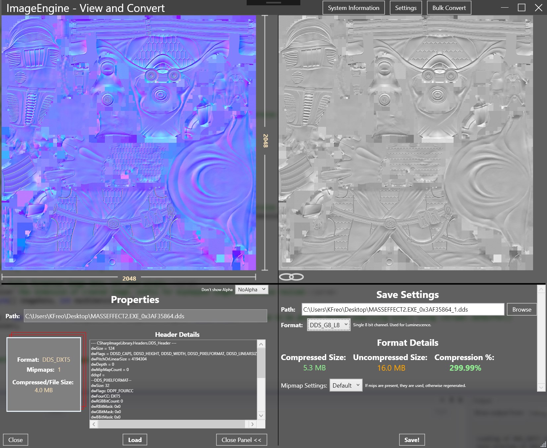Close the ImageEngine window with the X
Image resolution: width=547 pixels, height=448 pixels.
pyautogui.click(x=539, y=8)
